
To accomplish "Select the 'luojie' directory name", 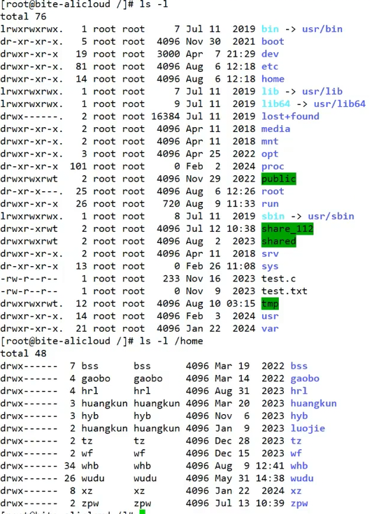I will coord(308,429).
